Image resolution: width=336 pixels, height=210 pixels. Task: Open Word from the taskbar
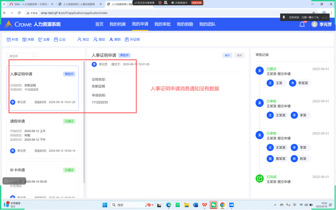[x=195, y=205]
